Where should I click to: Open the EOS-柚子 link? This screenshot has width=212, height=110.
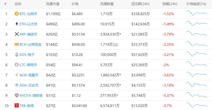tap(27, 55)
